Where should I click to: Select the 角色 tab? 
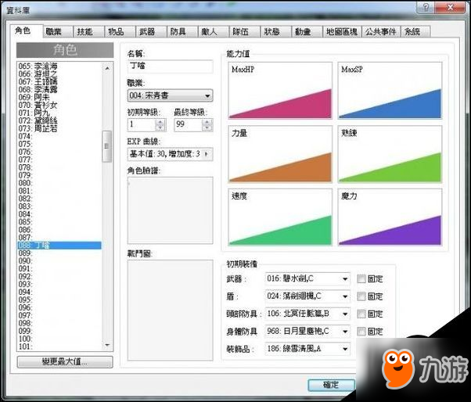[26, 31]
